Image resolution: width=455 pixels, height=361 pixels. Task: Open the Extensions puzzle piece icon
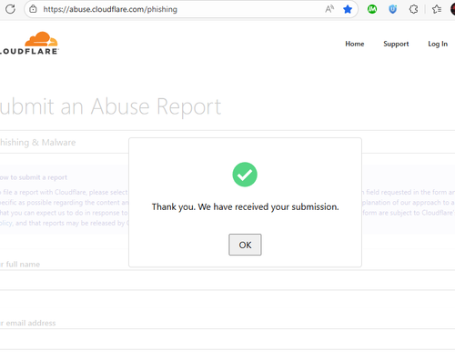pyautogui.click(x=413, y=9)
